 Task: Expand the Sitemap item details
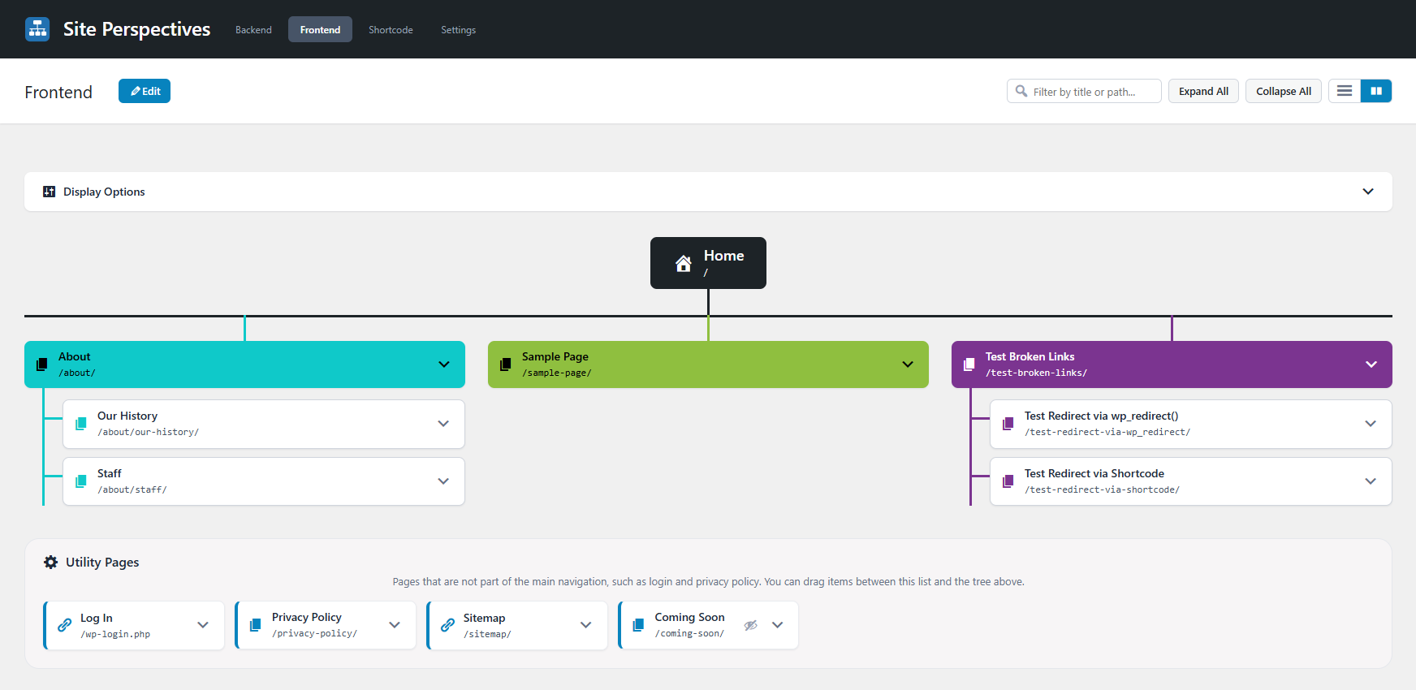click(x=586, y=625)
